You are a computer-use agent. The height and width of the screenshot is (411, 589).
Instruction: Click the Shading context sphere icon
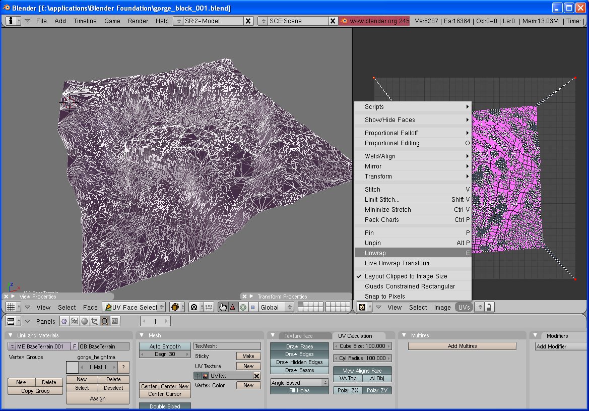tap(85, 321)
